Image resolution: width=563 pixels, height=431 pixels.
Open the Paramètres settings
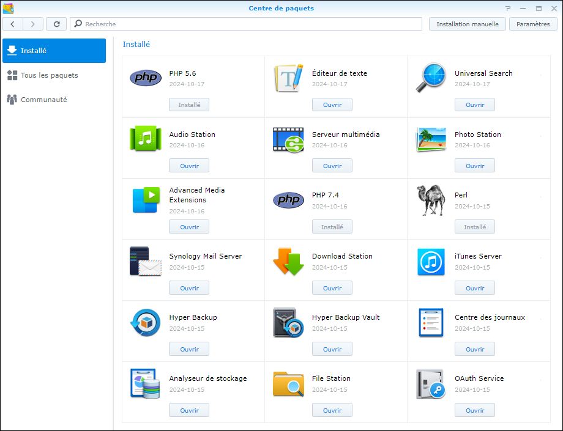click(533, 24)
